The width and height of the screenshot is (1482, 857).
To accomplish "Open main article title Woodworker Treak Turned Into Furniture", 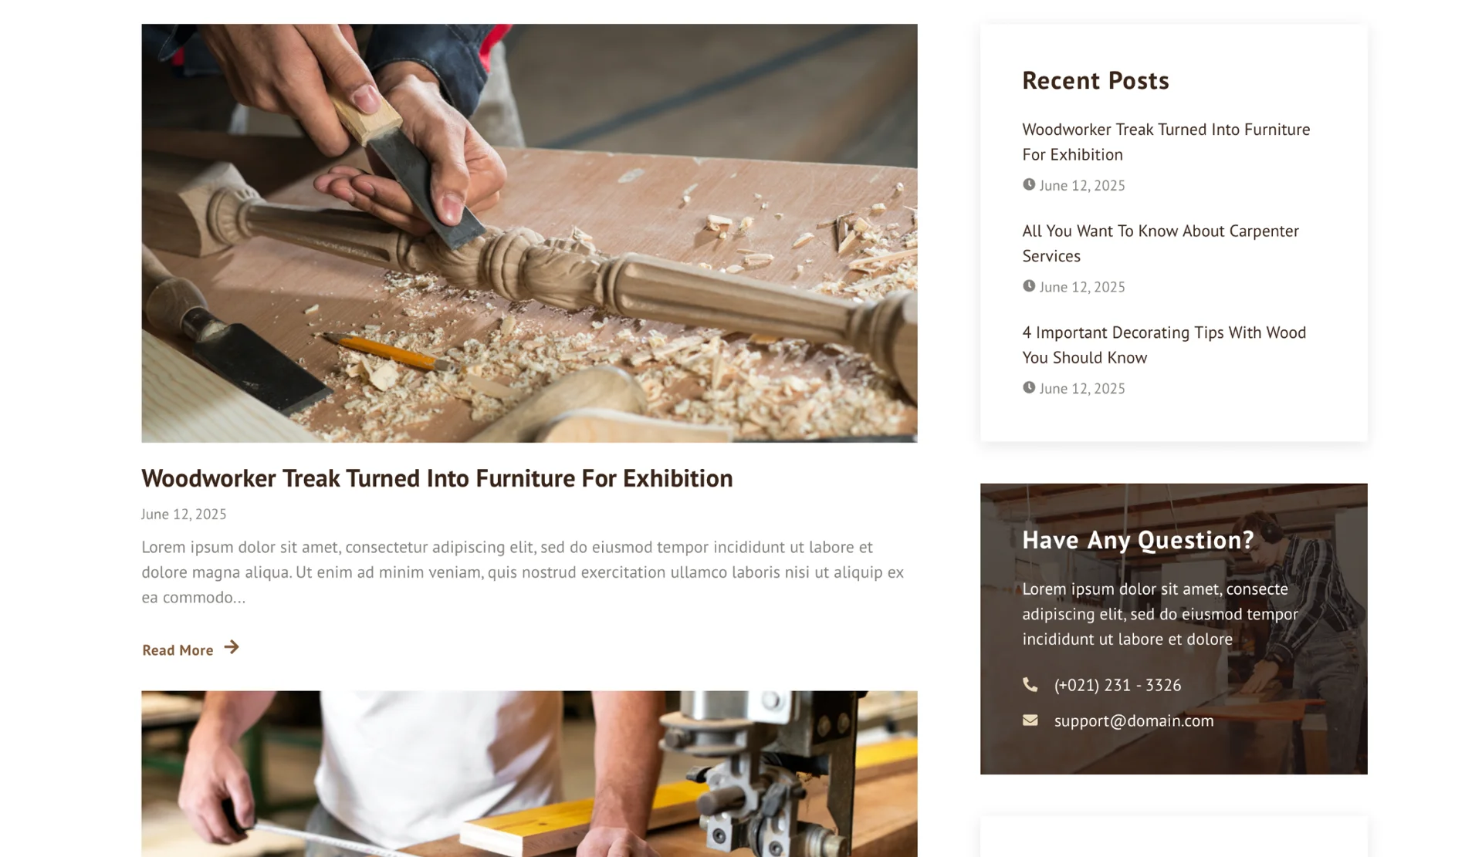I will point(437,478).
